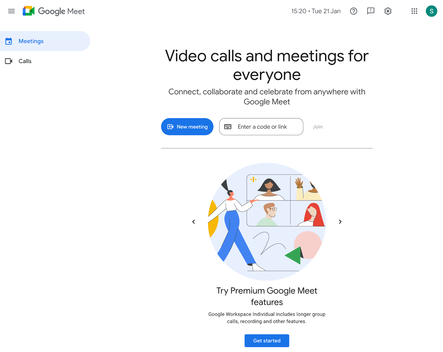Advance carousel with right arrow

[340, 222]
